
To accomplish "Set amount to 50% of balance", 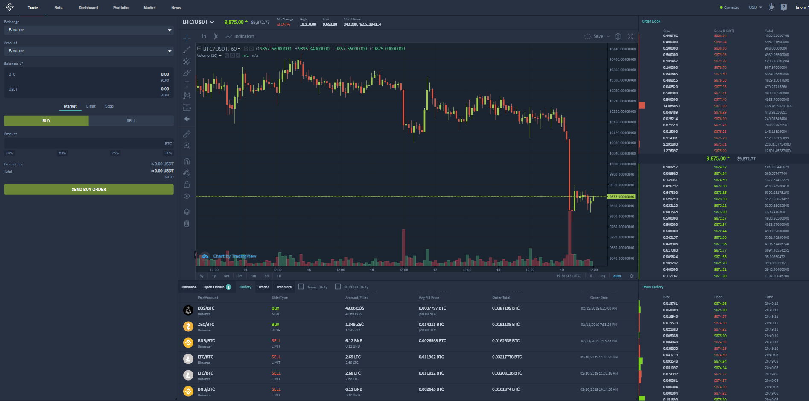I will (62, 153).
